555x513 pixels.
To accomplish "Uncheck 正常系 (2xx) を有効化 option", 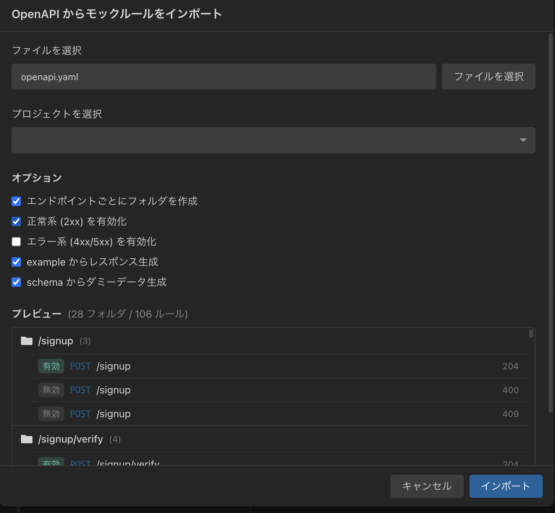I will (16, 221).
